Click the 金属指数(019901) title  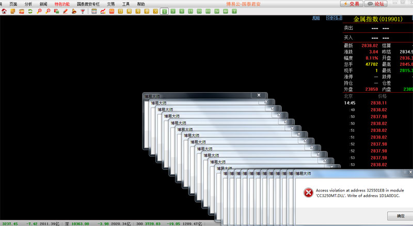[378, 19]
